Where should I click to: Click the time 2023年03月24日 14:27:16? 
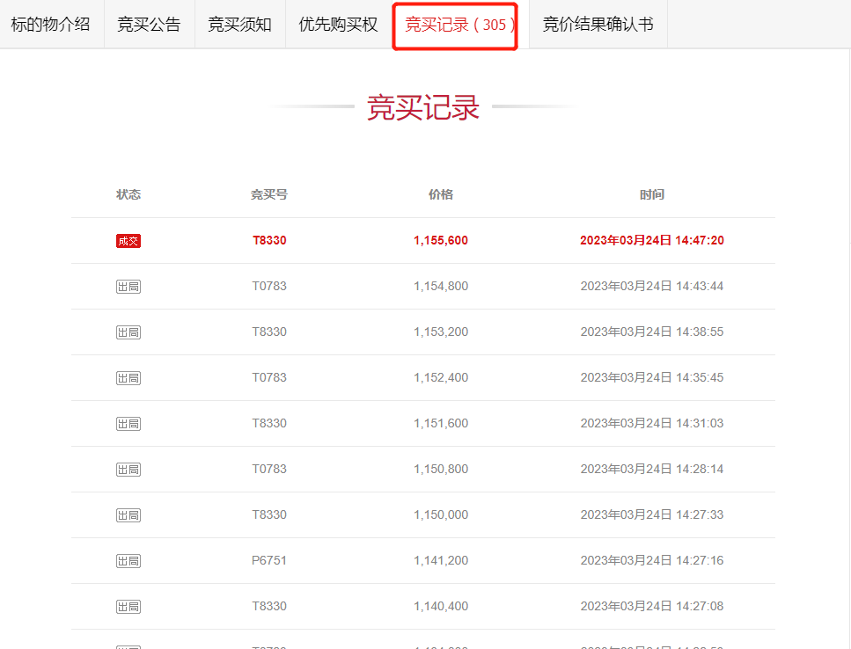pos(652,560)
